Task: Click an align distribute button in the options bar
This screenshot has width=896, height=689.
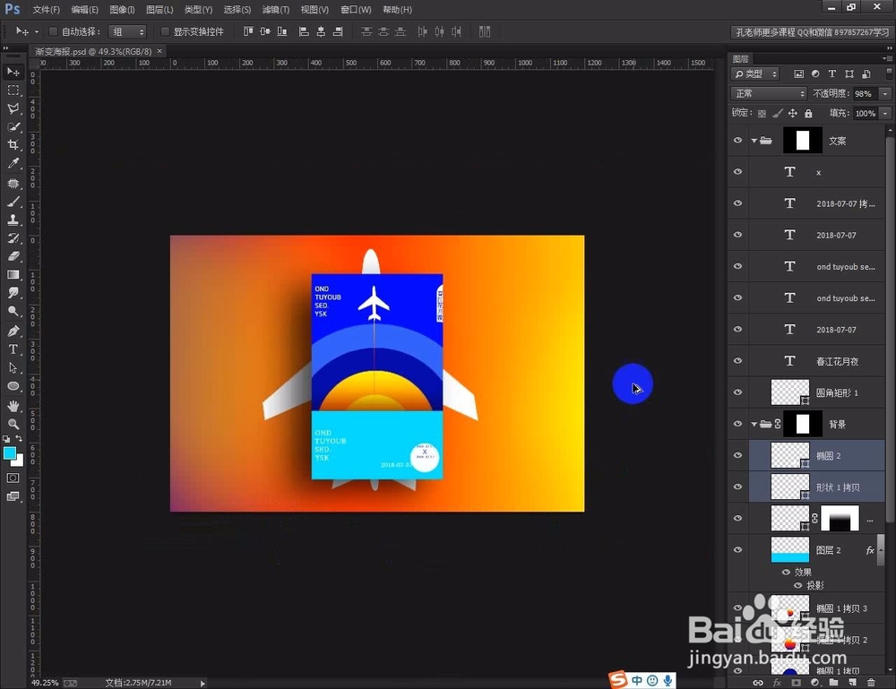Action: click(x=369, y=31)
